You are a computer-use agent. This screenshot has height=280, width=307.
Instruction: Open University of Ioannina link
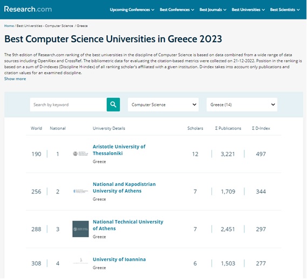coord(119,259)
